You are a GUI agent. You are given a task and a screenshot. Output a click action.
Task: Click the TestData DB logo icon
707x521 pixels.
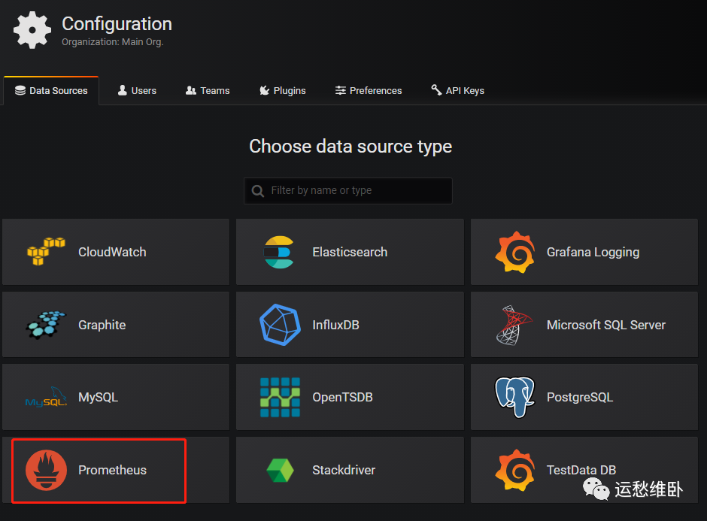[x=515, y=470]
